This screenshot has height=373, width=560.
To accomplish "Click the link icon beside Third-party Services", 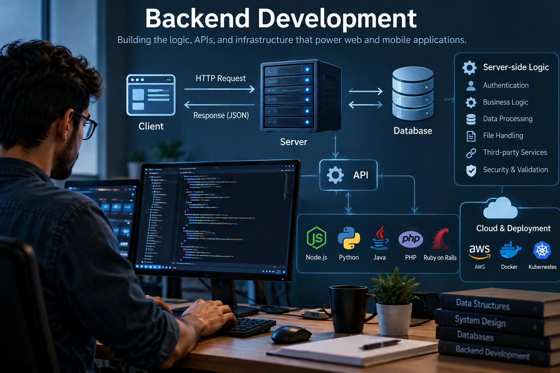I will click(471, 153).
